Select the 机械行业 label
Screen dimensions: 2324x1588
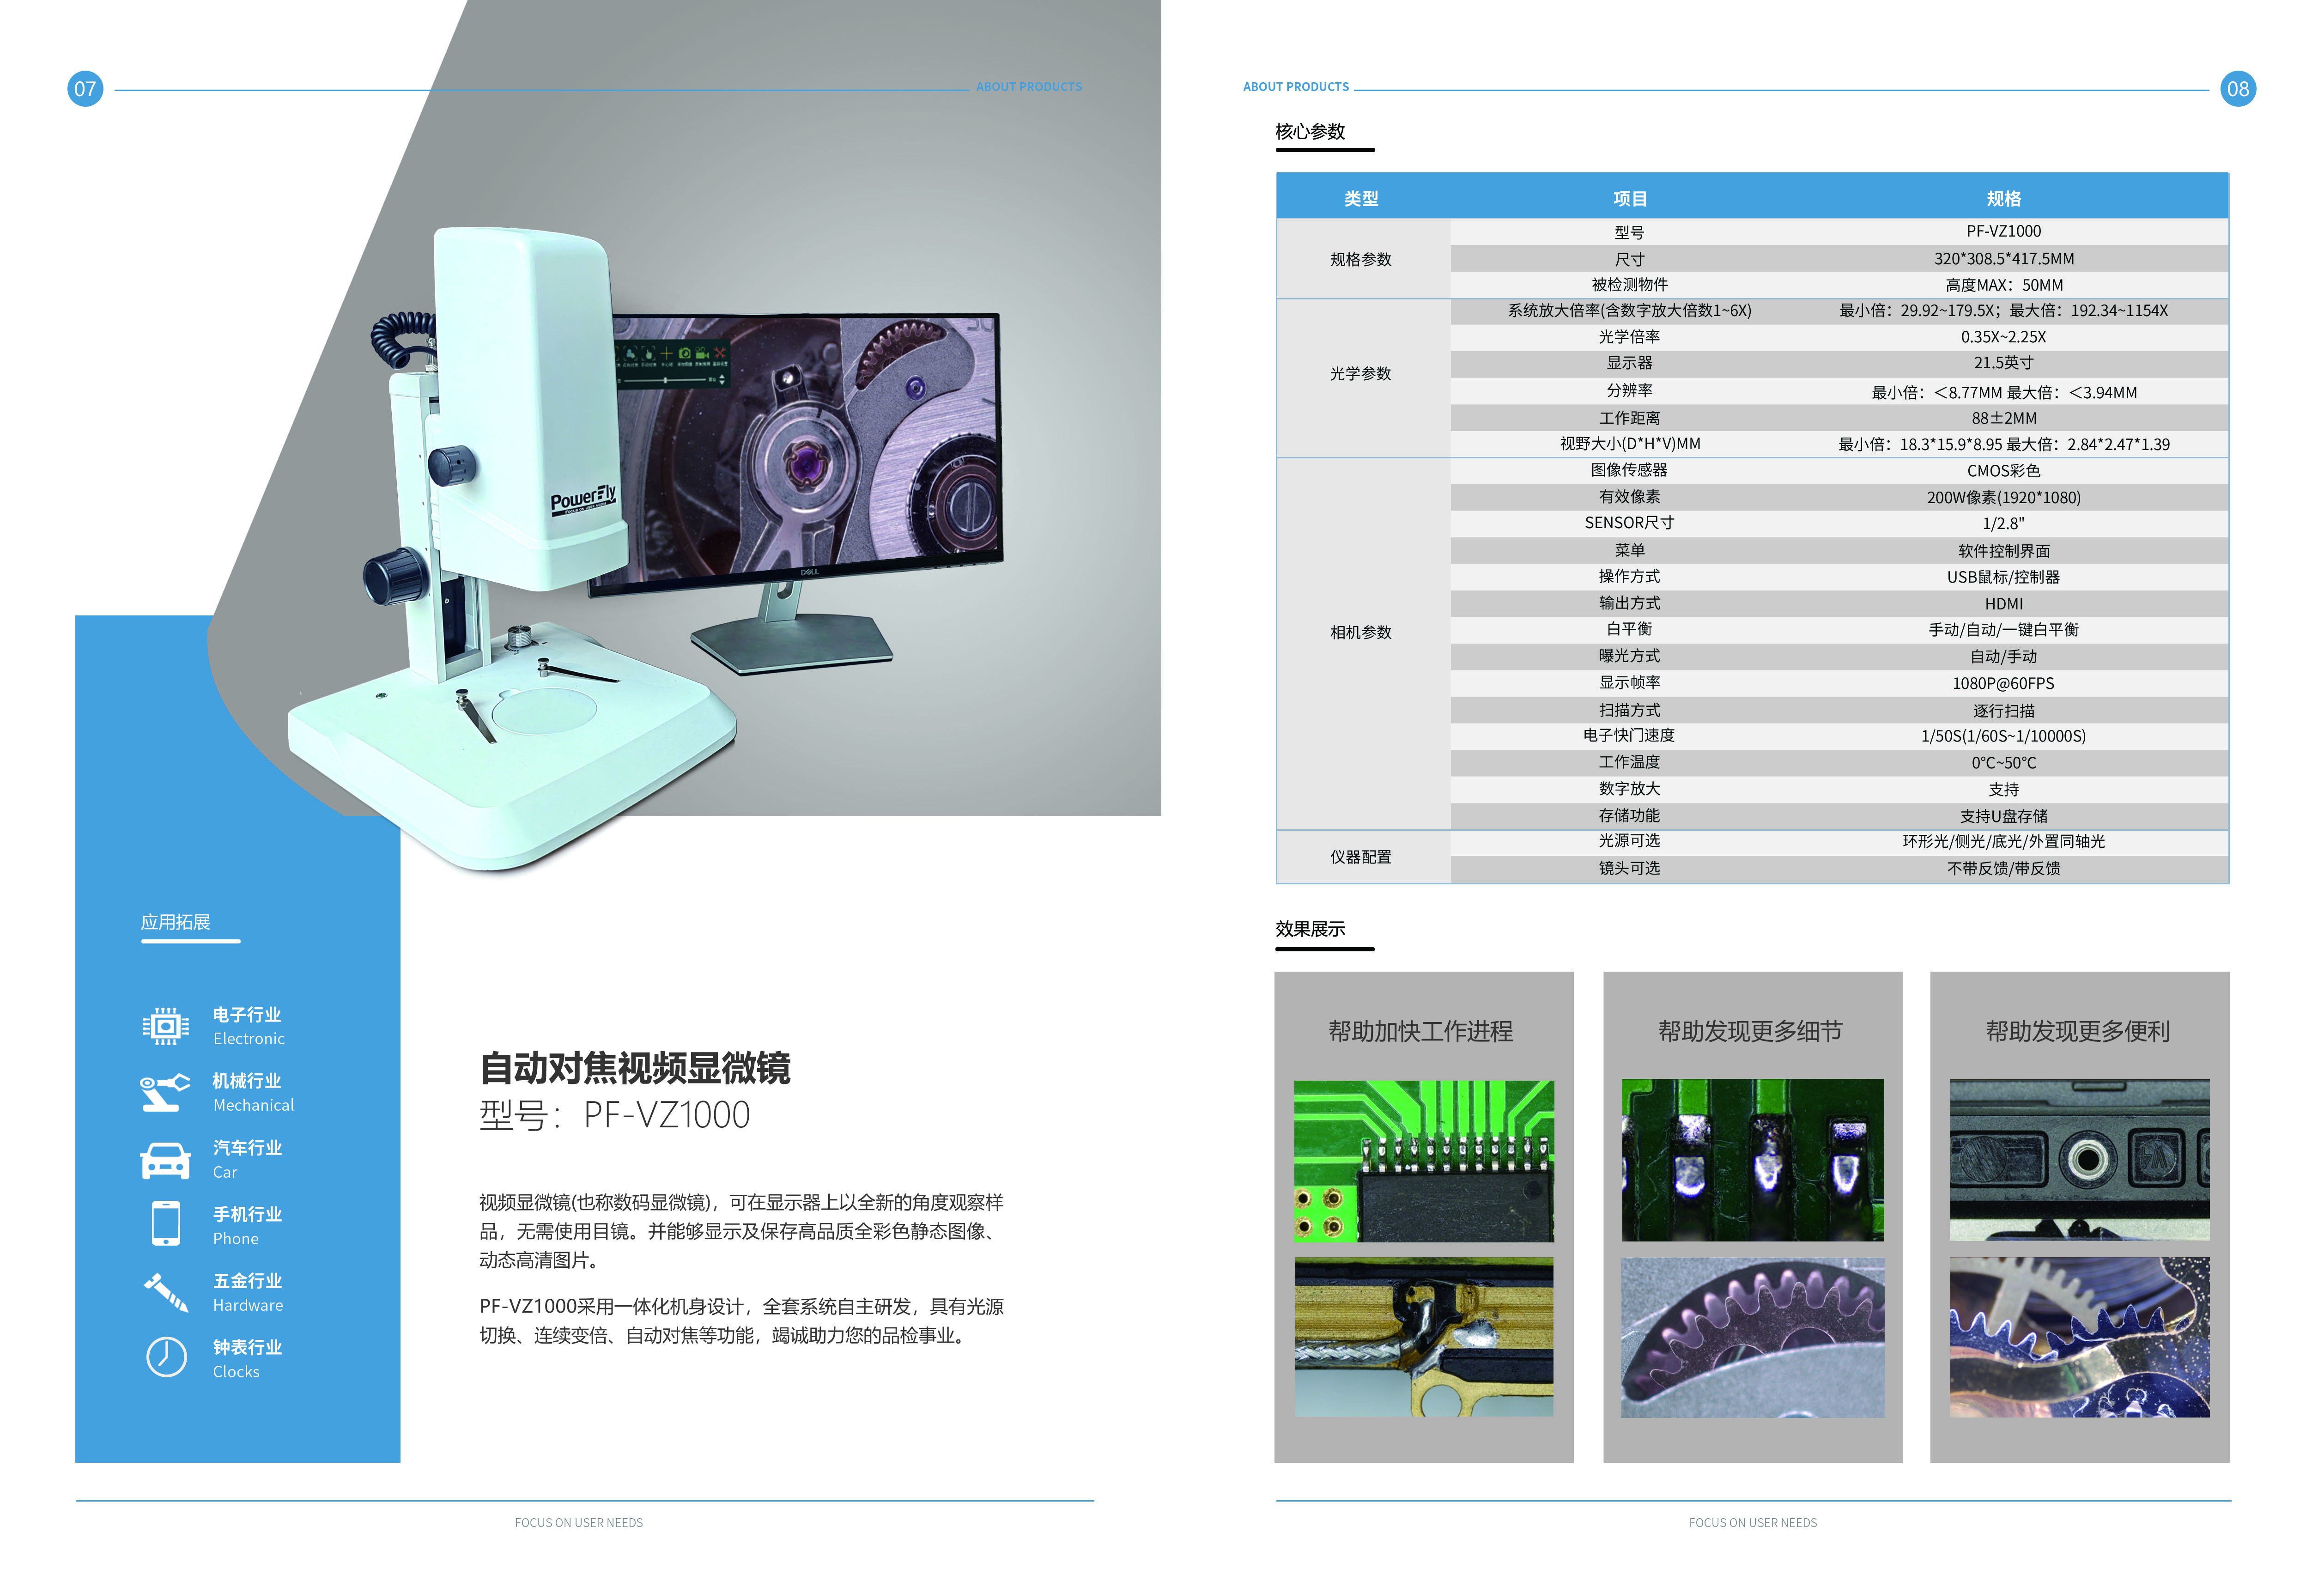point(247,1081)
